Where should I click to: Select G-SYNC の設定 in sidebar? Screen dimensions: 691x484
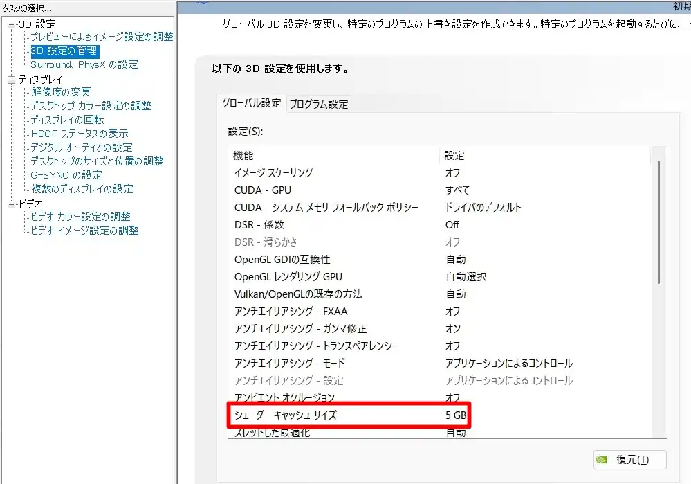coord(66,175)
